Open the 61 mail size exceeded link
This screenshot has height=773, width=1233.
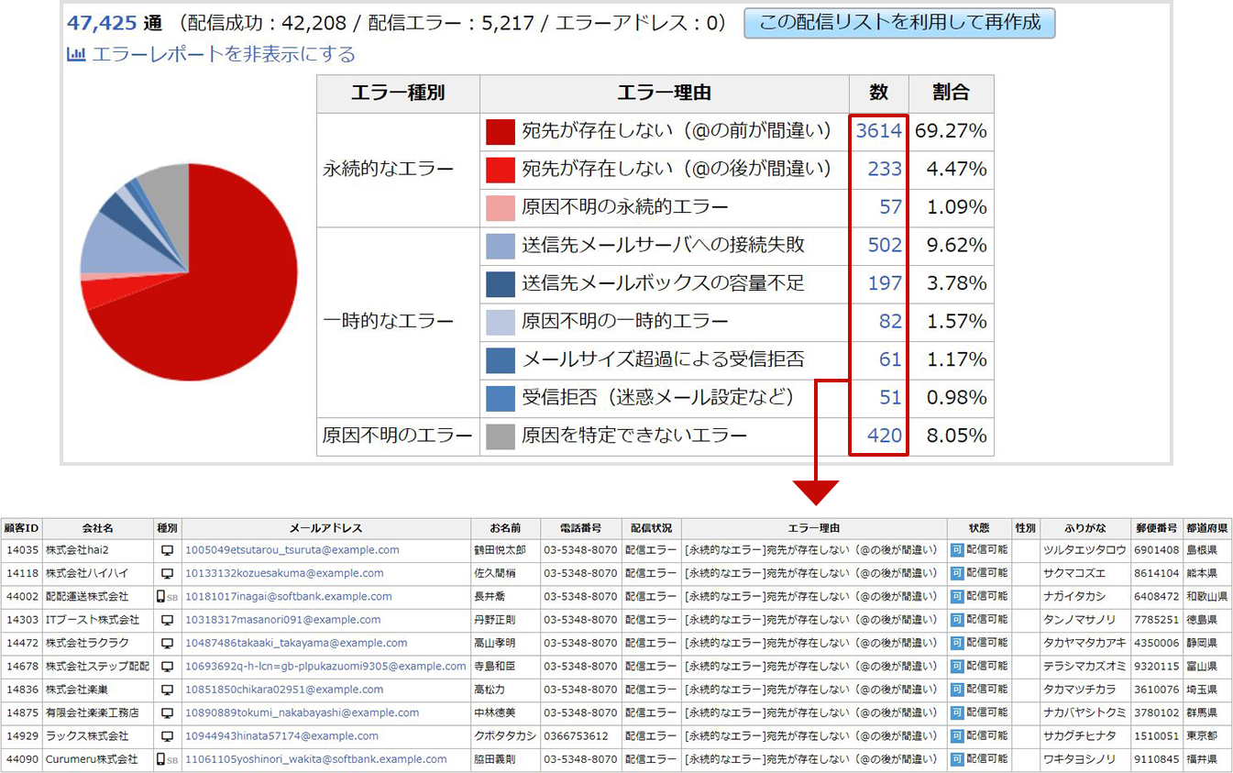coord(891,359)
